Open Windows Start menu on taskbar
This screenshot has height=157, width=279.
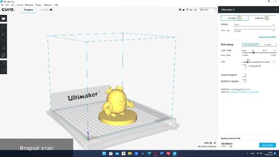(x=104, y=154)
